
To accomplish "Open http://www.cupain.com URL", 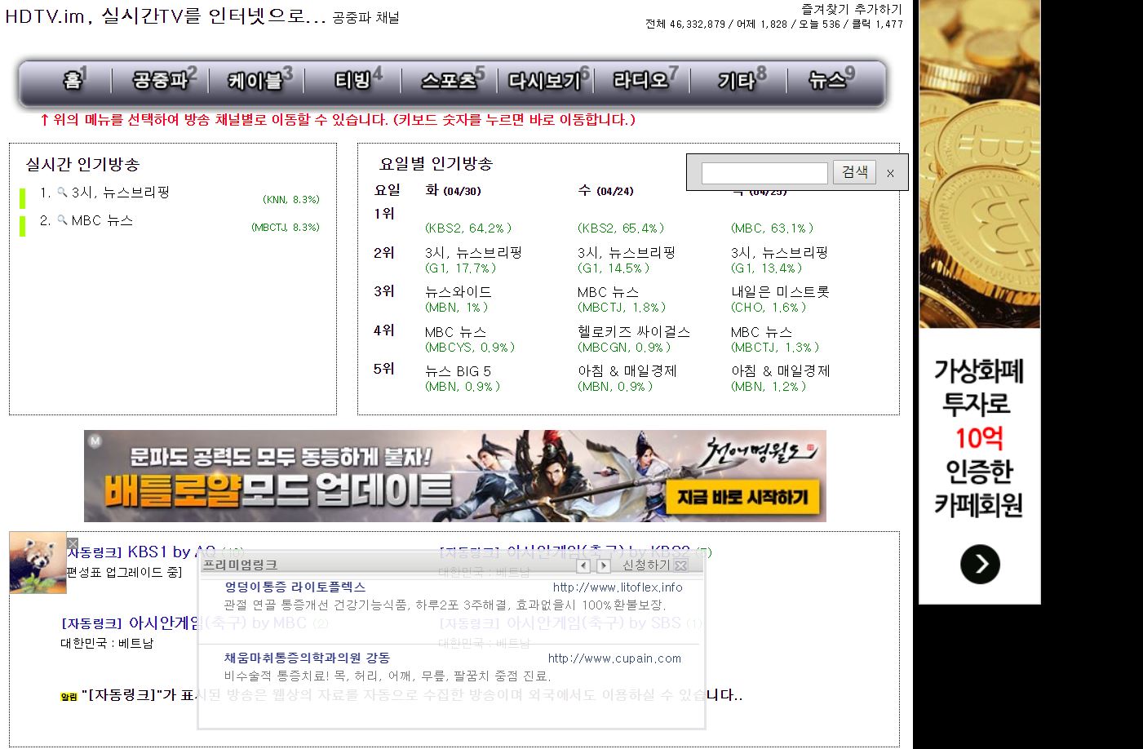I will pos(614,658).
